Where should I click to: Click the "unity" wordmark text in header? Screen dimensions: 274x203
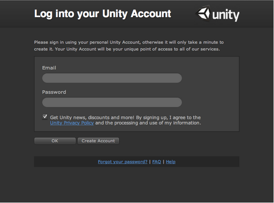(226, 15)
